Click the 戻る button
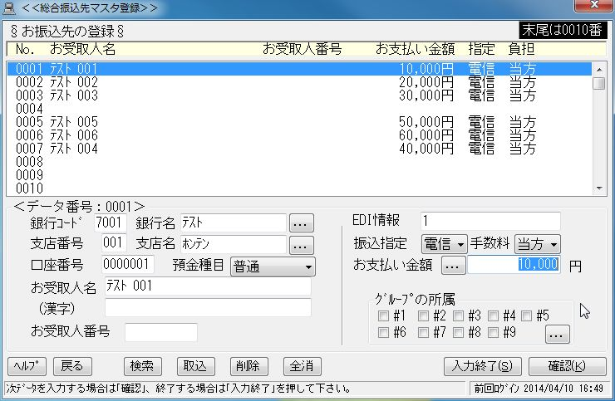Viewport: 615px width, 401px height. click(72, 366)
